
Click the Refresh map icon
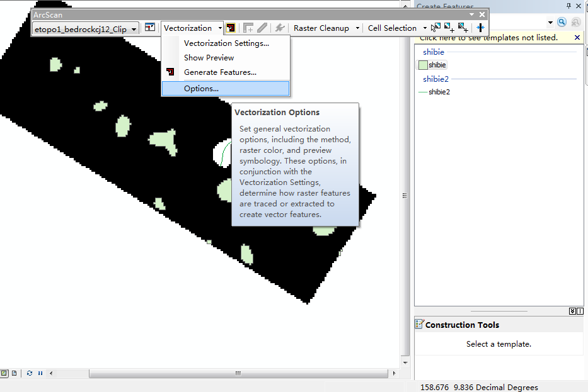point(30,373)
